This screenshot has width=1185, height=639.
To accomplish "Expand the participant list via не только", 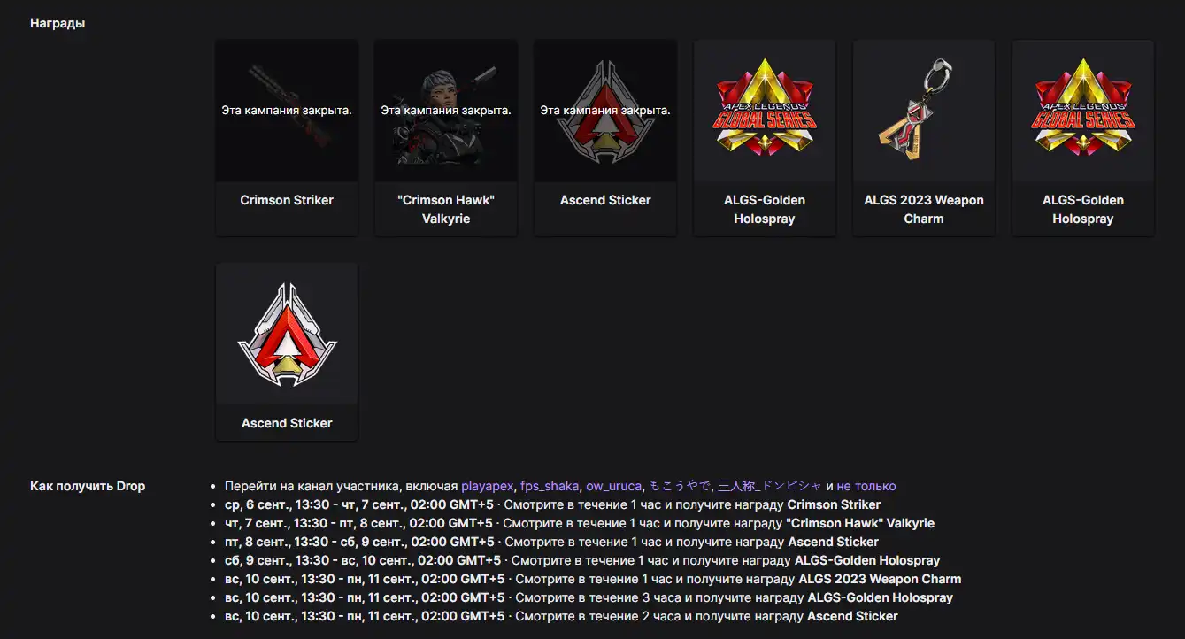I will pyautogui.click(x=866, y=486).
